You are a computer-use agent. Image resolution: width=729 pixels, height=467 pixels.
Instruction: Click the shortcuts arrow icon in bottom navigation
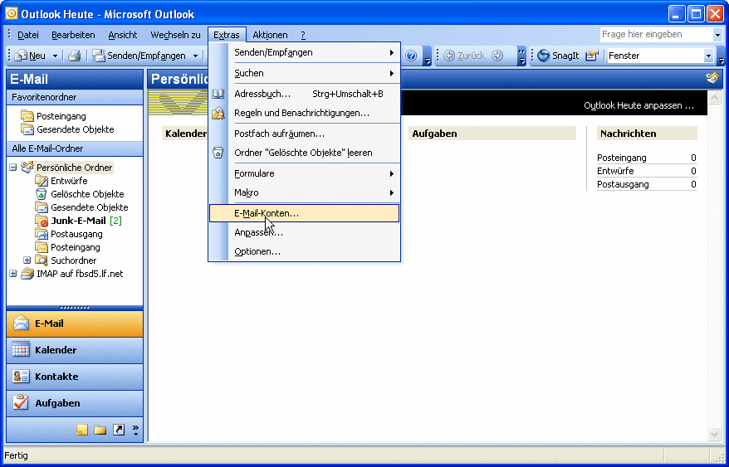119,430
